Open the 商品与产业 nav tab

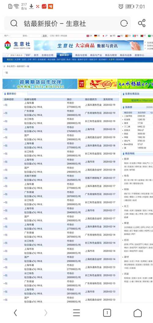pyautogui.click(x=96, y=55)
